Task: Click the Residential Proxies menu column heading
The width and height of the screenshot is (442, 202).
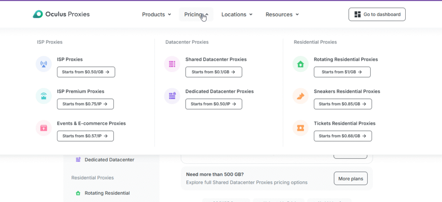Action: [316, 42]
